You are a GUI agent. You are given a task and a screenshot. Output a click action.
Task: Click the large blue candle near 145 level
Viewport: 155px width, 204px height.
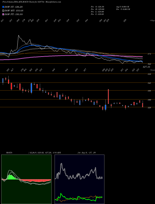[31, 88]
